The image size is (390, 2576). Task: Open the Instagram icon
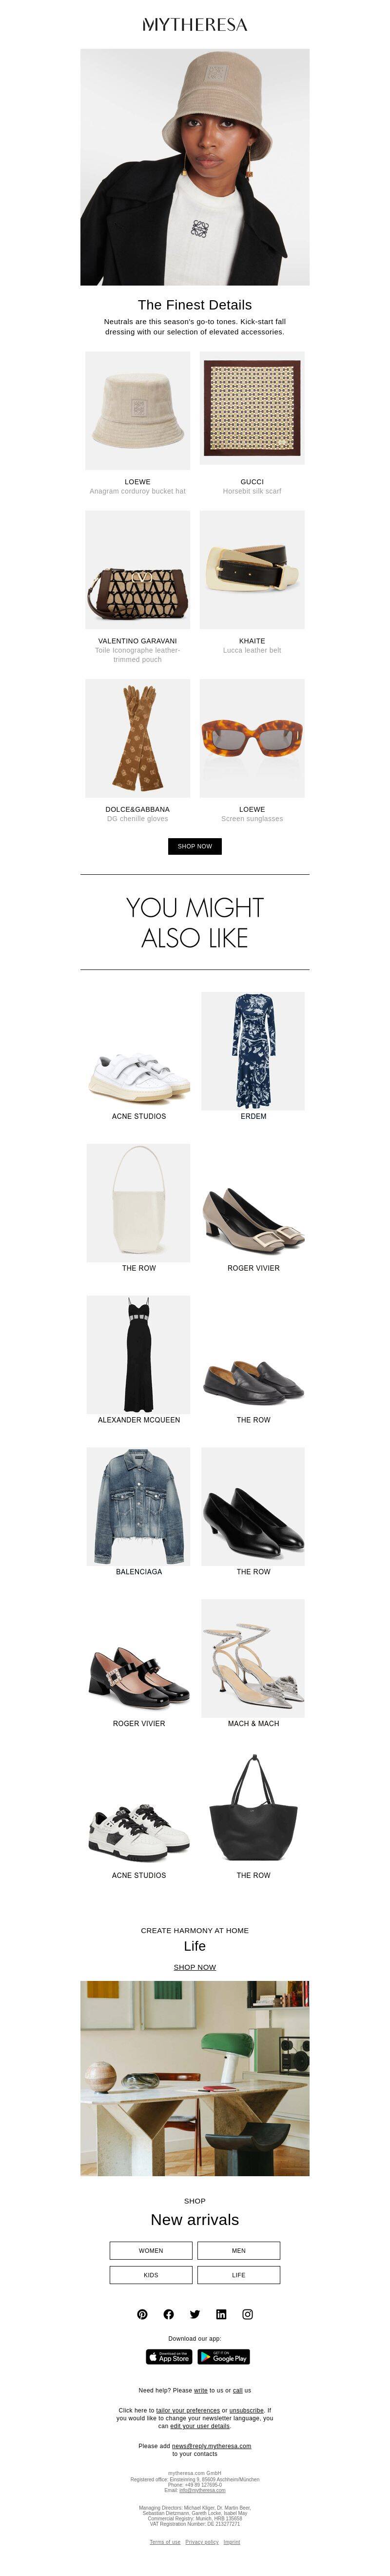[247, 2314]
